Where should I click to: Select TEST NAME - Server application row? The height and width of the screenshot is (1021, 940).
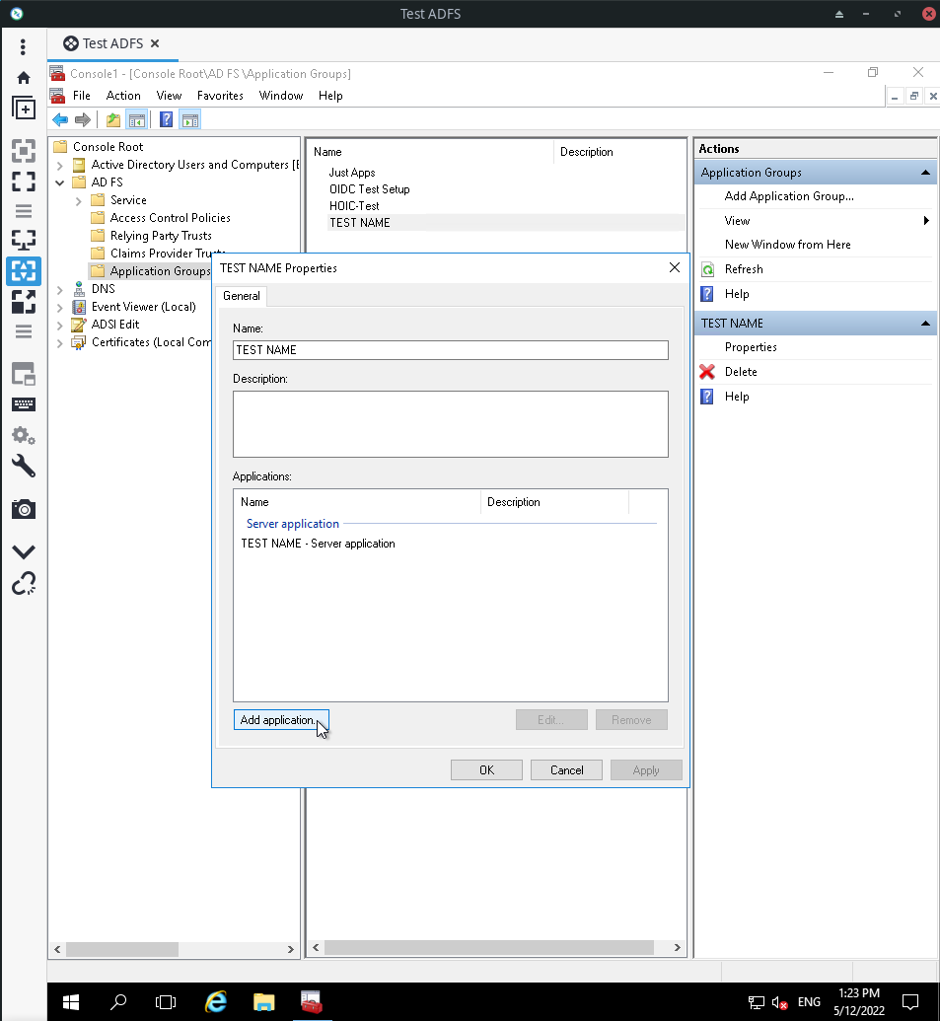[318, 544]
